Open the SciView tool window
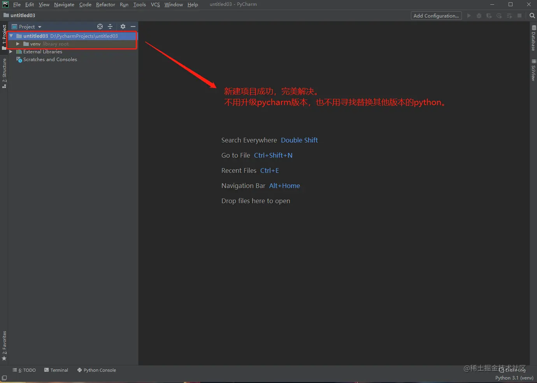537x383 pixels. tap(533, 70)
